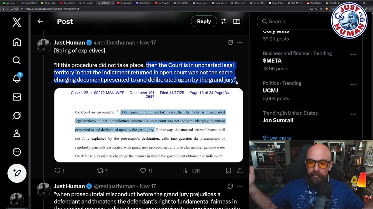Click Show more under trends

tap(277, 138)
